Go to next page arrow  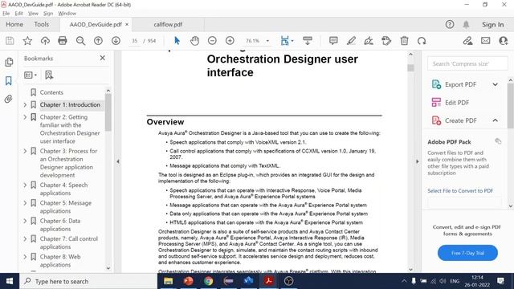coord(116,41)
